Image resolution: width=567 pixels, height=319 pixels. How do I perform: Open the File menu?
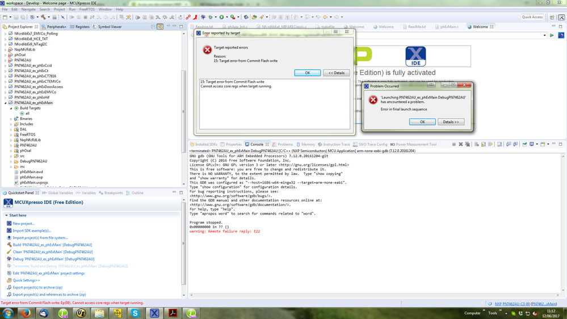coord(5,10)
